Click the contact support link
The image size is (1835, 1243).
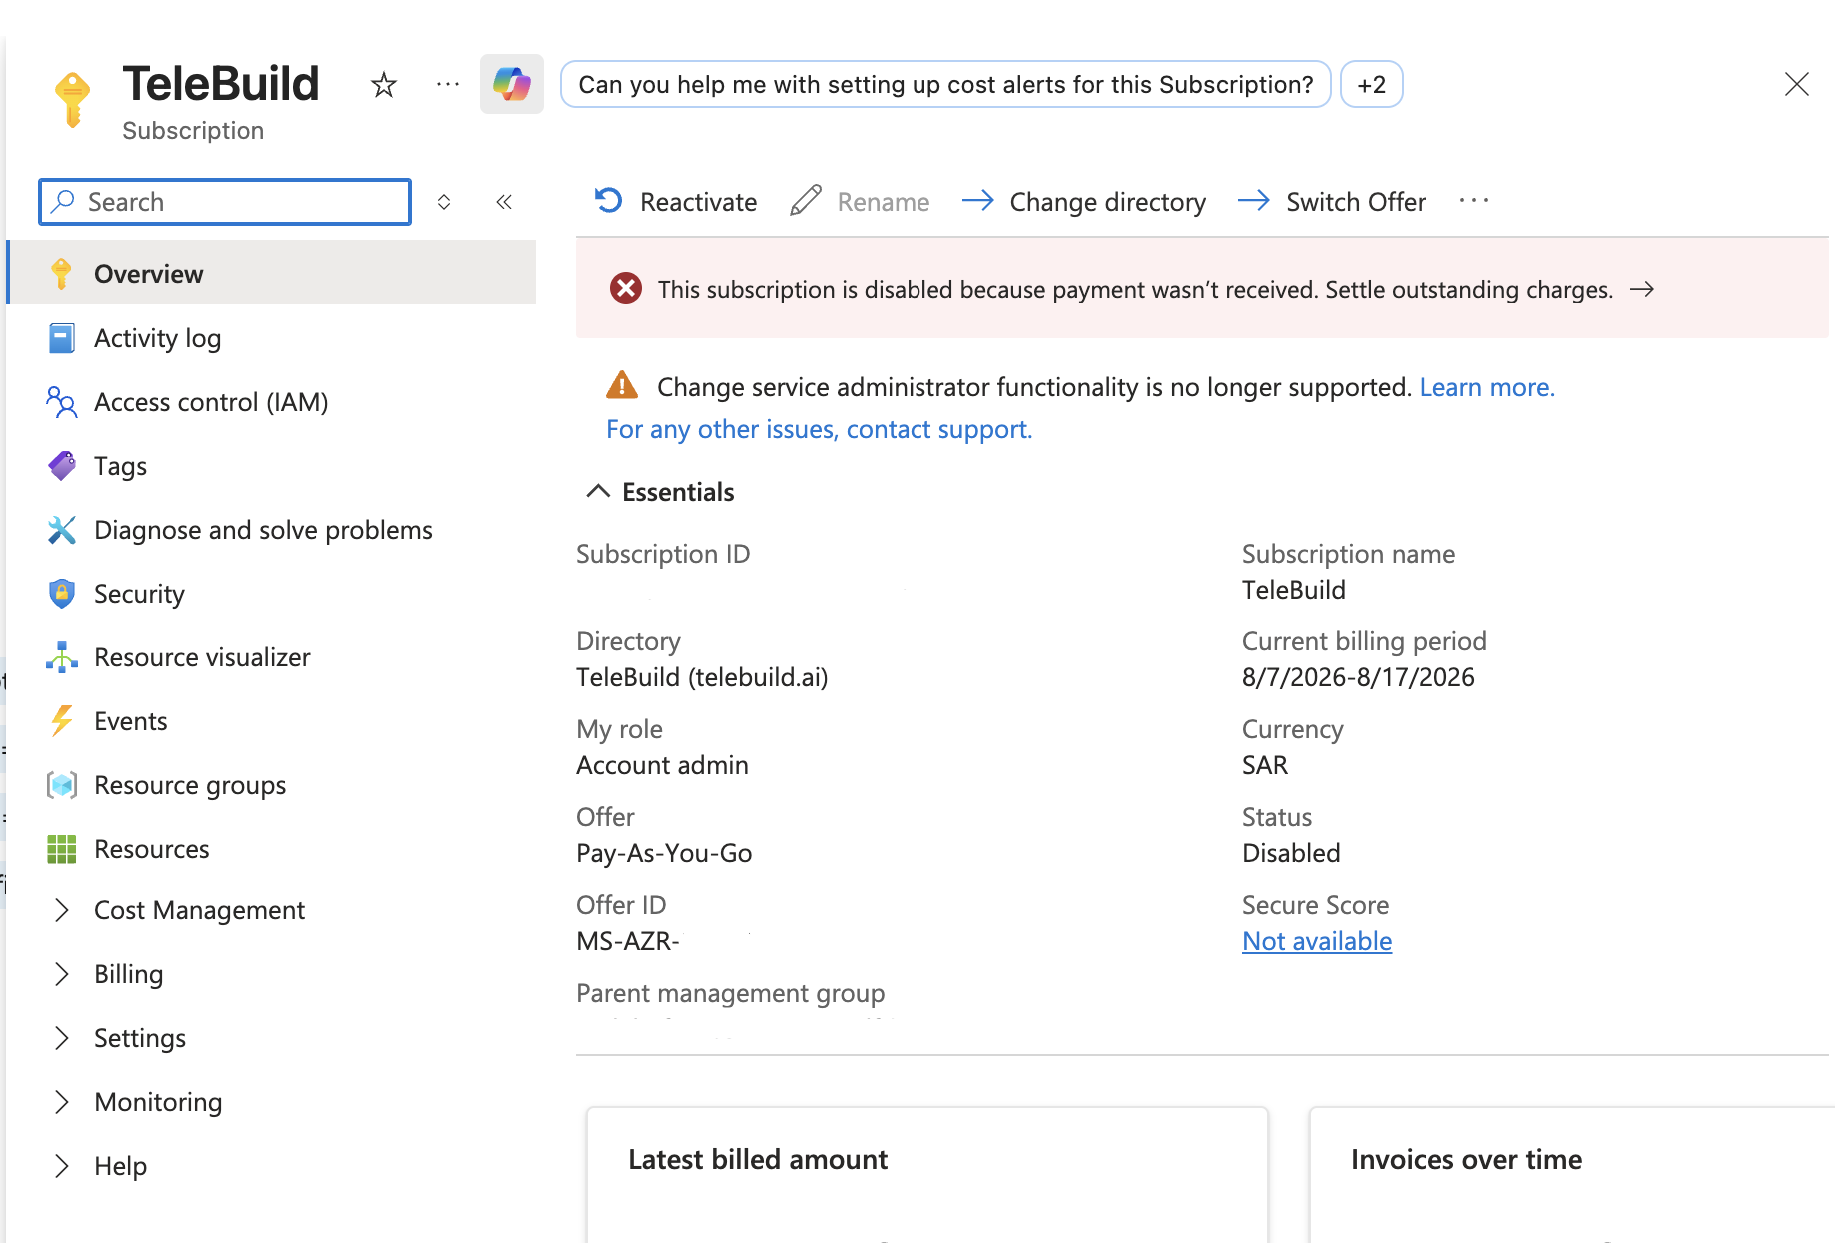coord(820,429)
